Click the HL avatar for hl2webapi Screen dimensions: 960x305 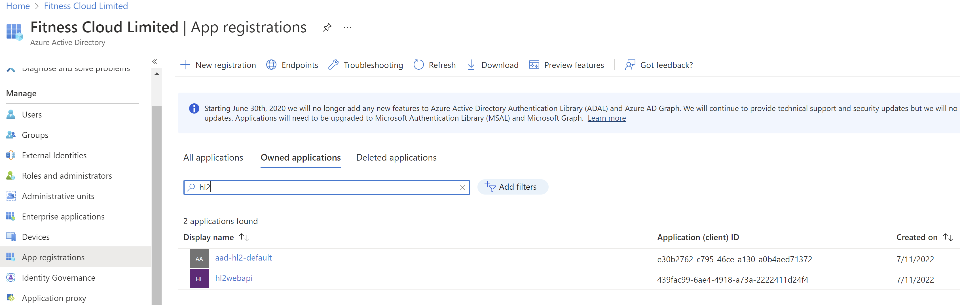[x=199, y=279]
